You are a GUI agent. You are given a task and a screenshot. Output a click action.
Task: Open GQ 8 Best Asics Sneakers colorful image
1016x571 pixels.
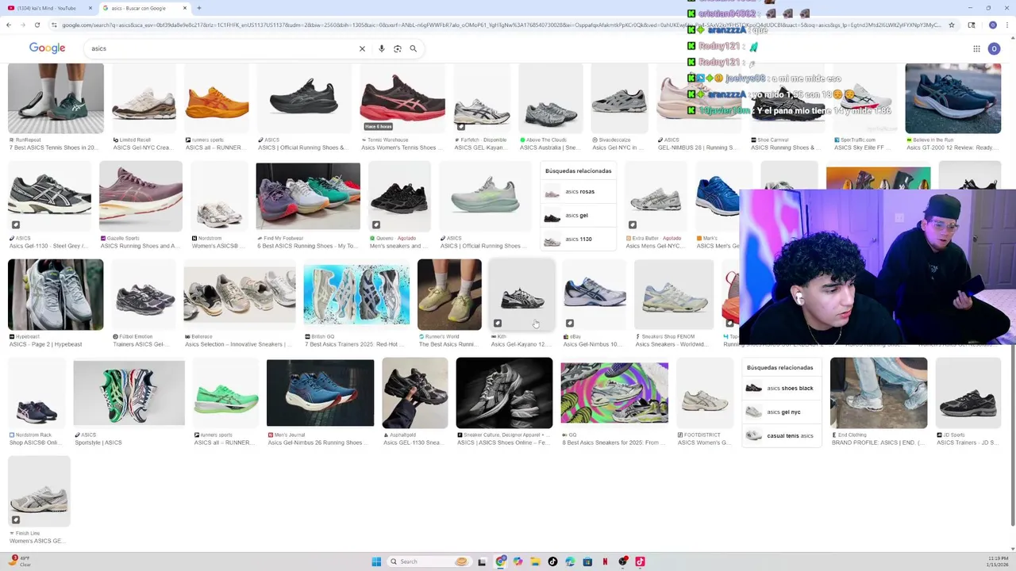point(614,393)
